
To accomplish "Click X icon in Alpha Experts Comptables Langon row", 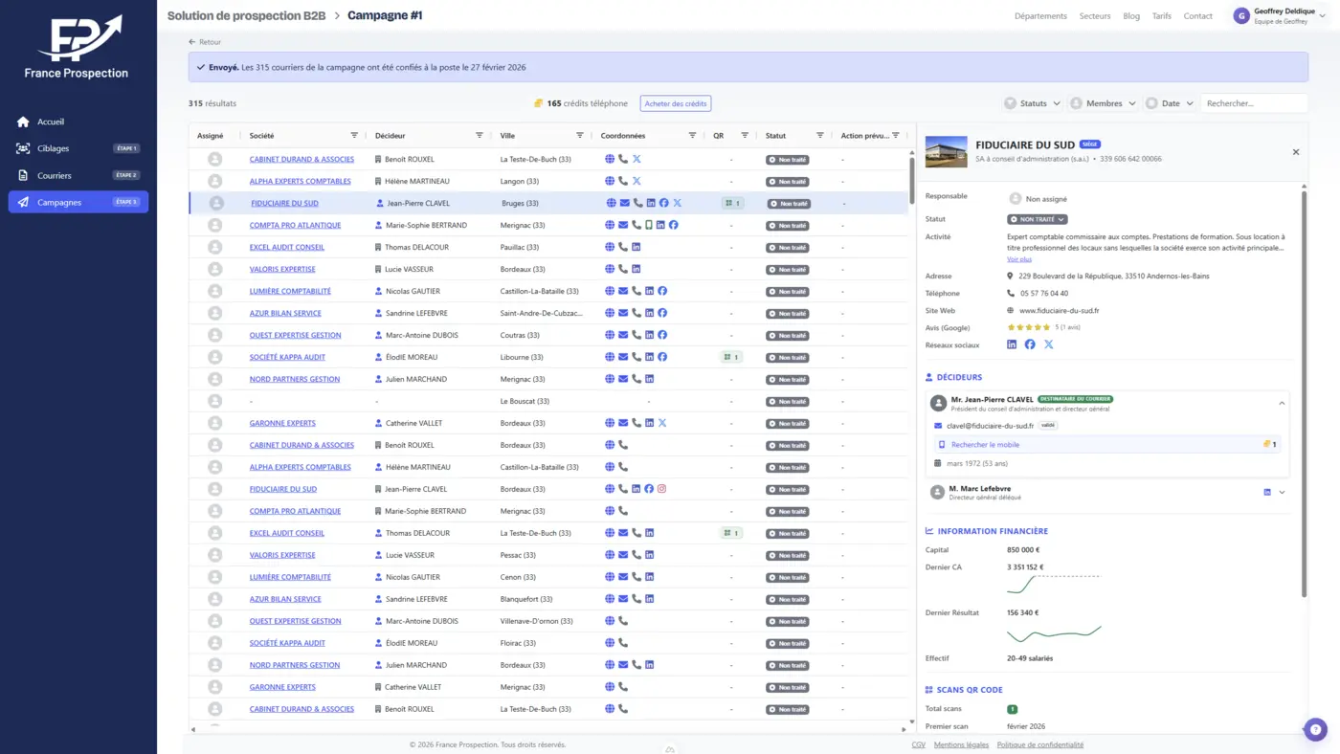I will (x=636, y=181).
